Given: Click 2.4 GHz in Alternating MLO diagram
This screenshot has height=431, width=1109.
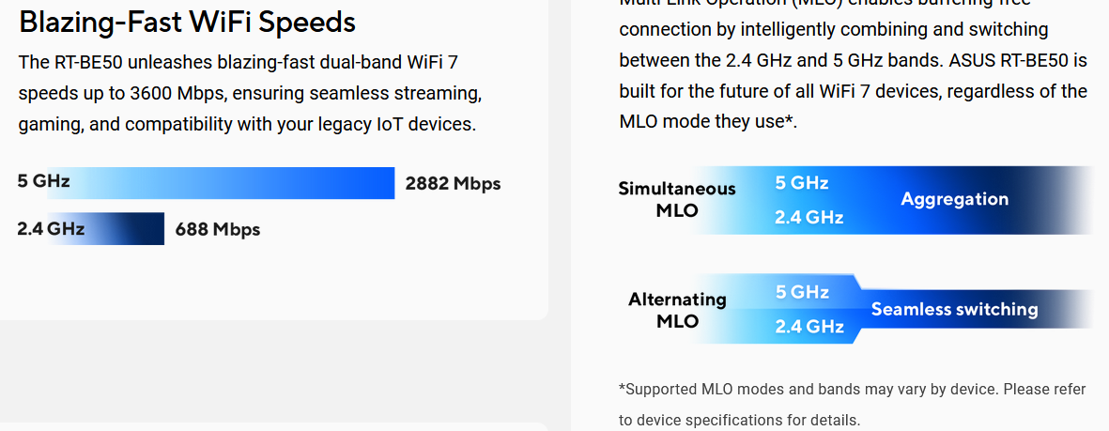Looking at the screenshot, I should click(x=809, y=326).
